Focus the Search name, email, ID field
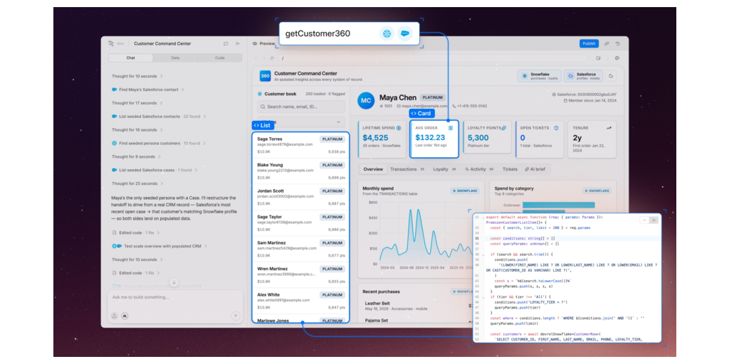 [301, 107]
